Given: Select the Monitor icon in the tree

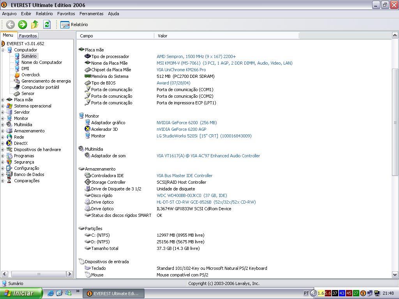Looking at the screenshot, I should point(9,118).
